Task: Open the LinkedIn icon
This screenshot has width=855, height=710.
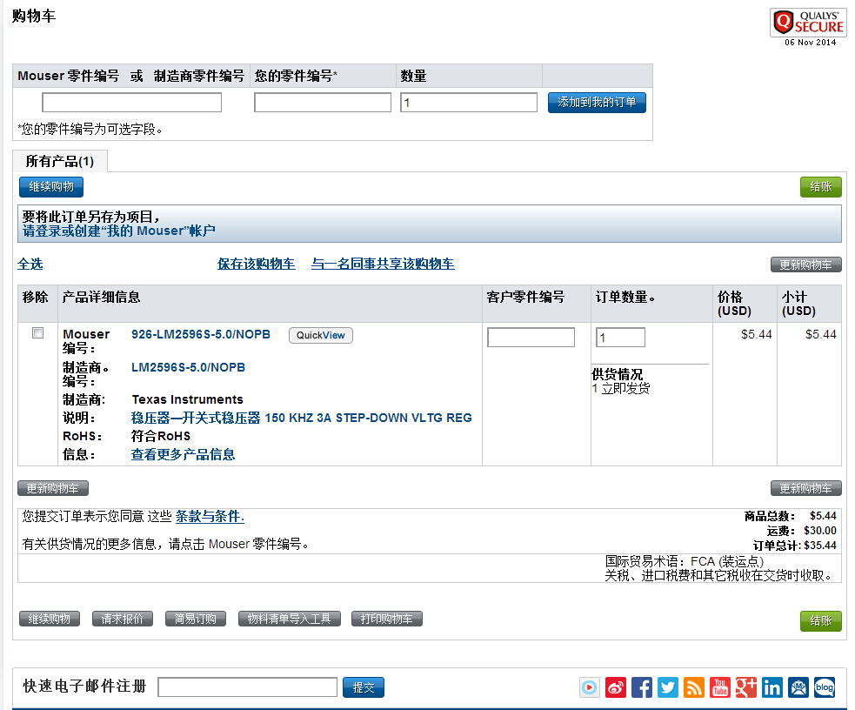Action: [772, 687]
